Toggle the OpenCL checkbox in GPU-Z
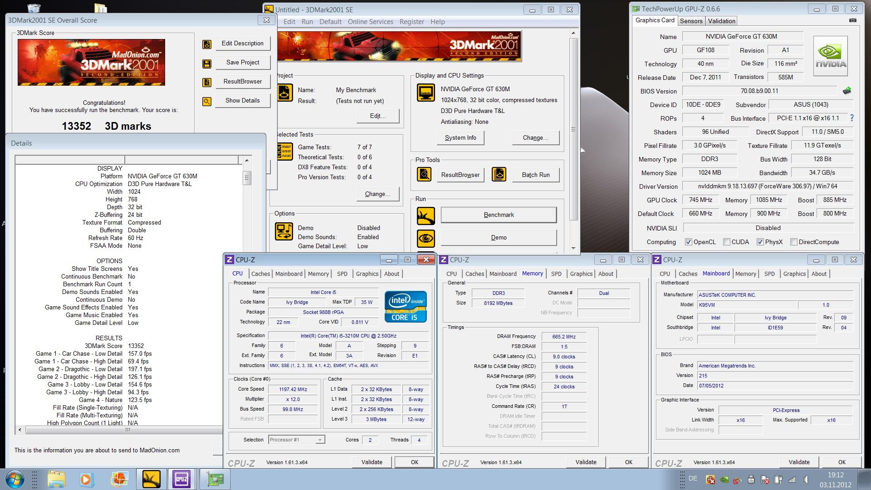This screenshot has width=871, height=490. 689,242
